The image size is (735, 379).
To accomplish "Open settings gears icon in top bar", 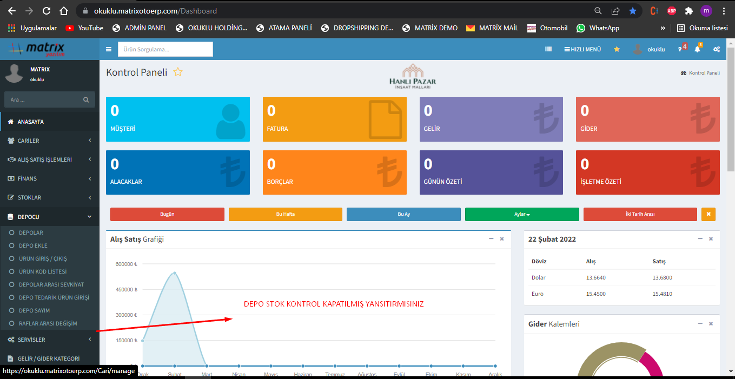I will 716,49.
